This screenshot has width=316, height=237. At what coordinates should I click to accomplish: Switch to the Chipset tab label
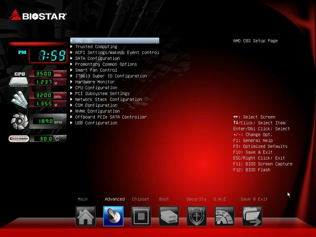click(140, 199)
